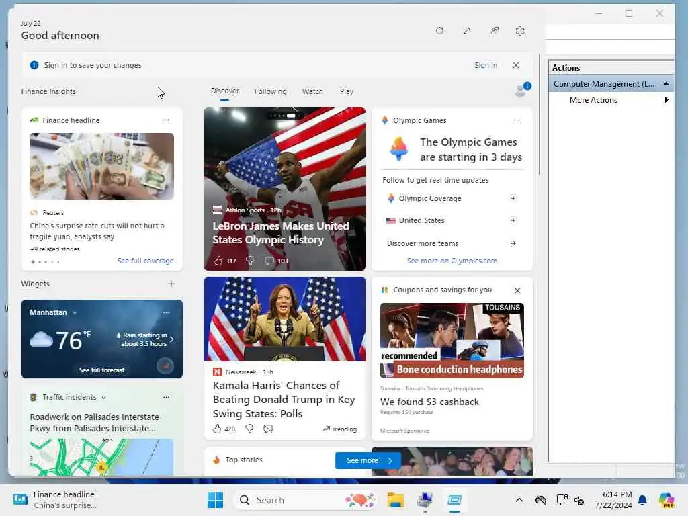Dislike the Kamala Harris article

tap(249, 429)
